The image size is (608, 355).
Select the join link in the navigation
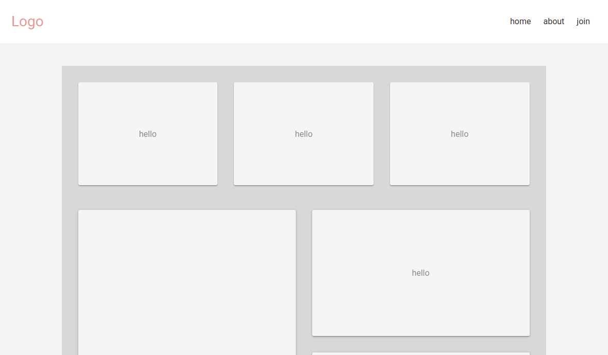(x=583, y=21)
